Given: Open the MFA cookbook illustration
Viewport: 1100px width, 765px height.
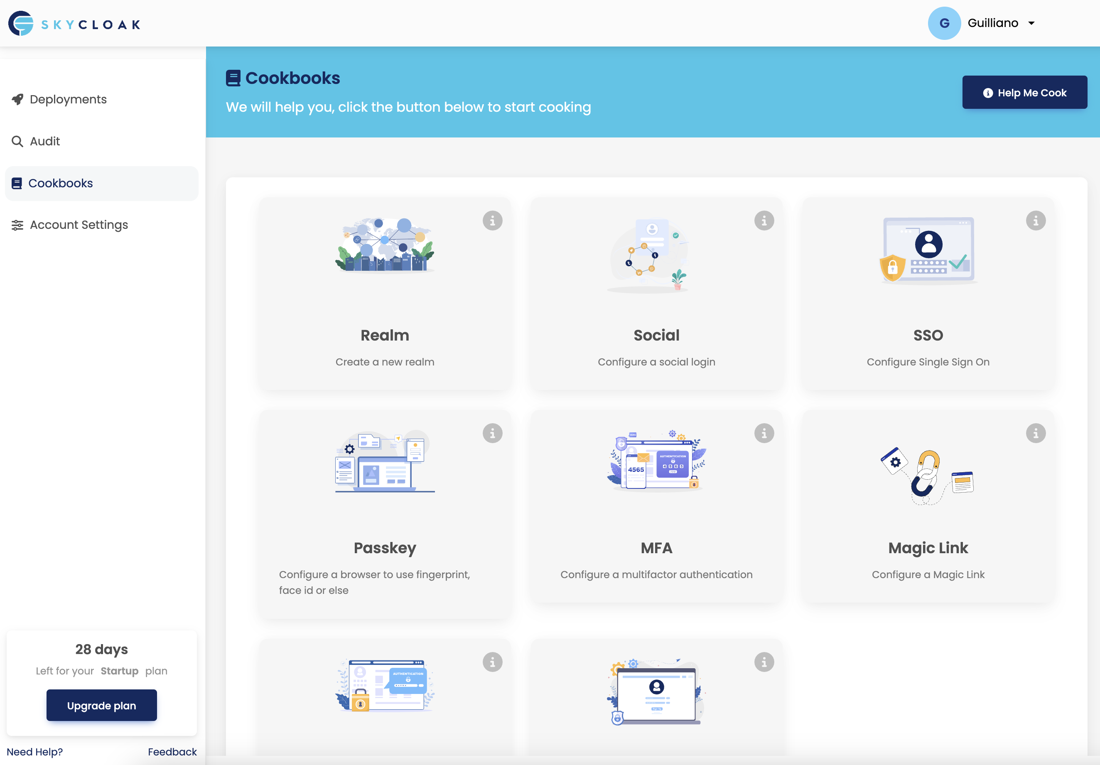Looking at the screenshot, I should [656, 460].
